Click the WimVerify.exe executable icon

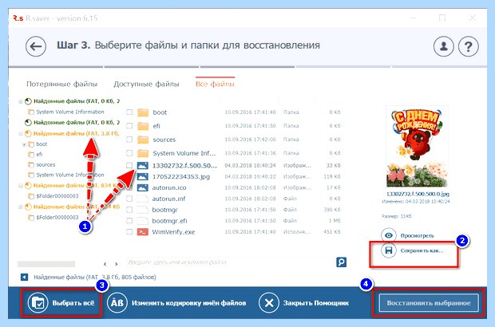(143, 232)
